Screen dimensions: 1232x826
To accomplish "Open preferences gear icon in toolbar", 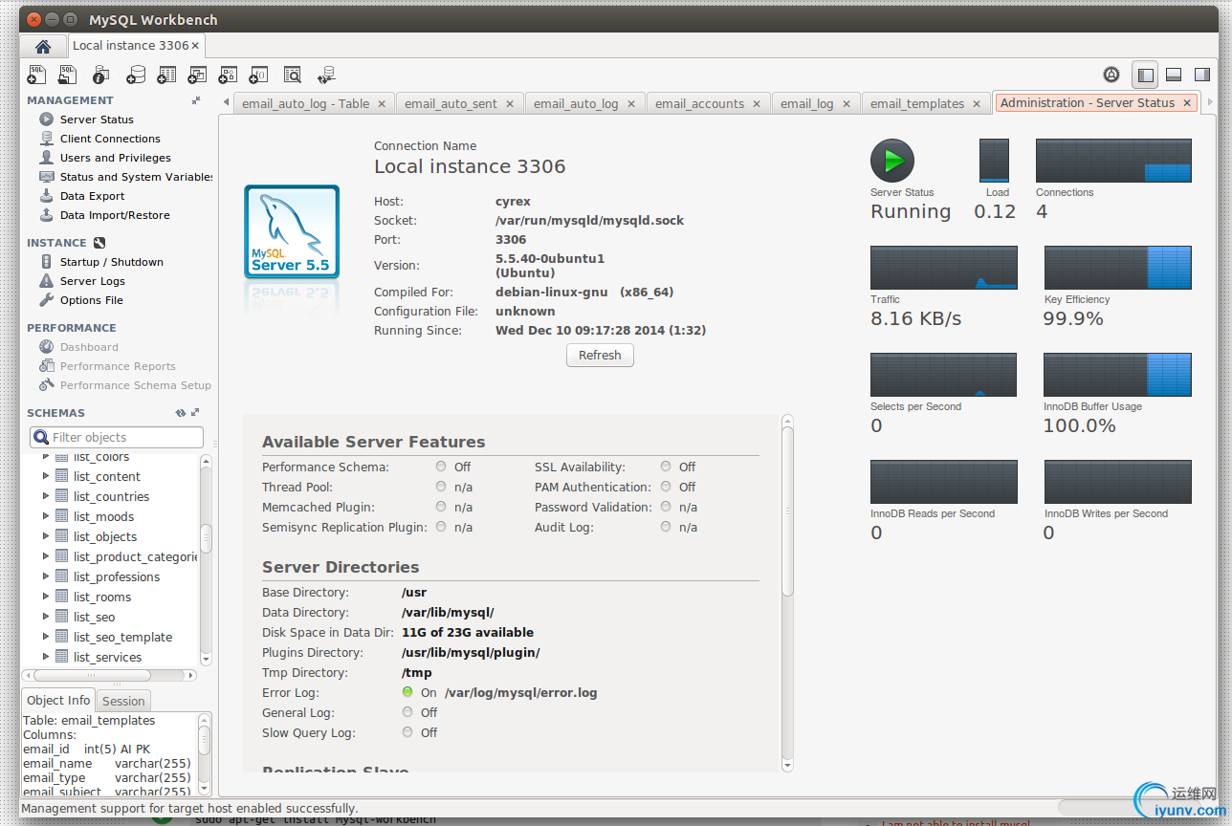I will pyautogui.click(x=1111, y=75).
